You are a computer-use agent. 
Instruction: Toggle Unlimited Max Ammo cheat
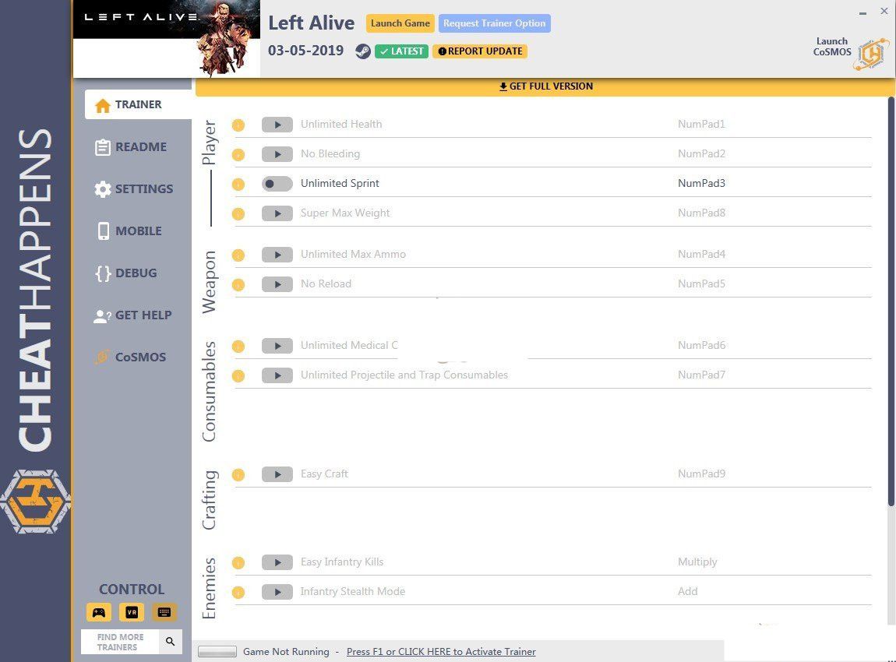(x=277, y=255)
